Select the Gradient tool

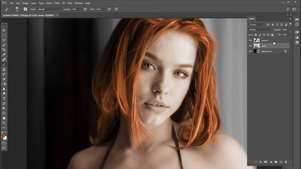(x=4, y=84)
